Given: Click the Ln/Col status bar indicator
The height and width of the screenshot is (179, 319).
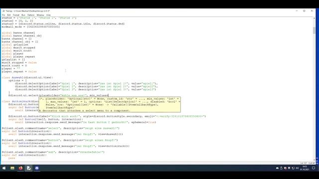Looking at the screenshot, I should [307, 163].
